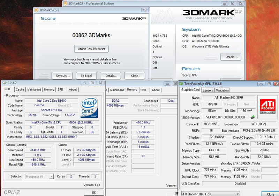The width and height of the screenshot is (279, 196).
Task: Click the Bandwidth 72.0 GB/s field
Action: pyautogui.click(x=264, y=157)
